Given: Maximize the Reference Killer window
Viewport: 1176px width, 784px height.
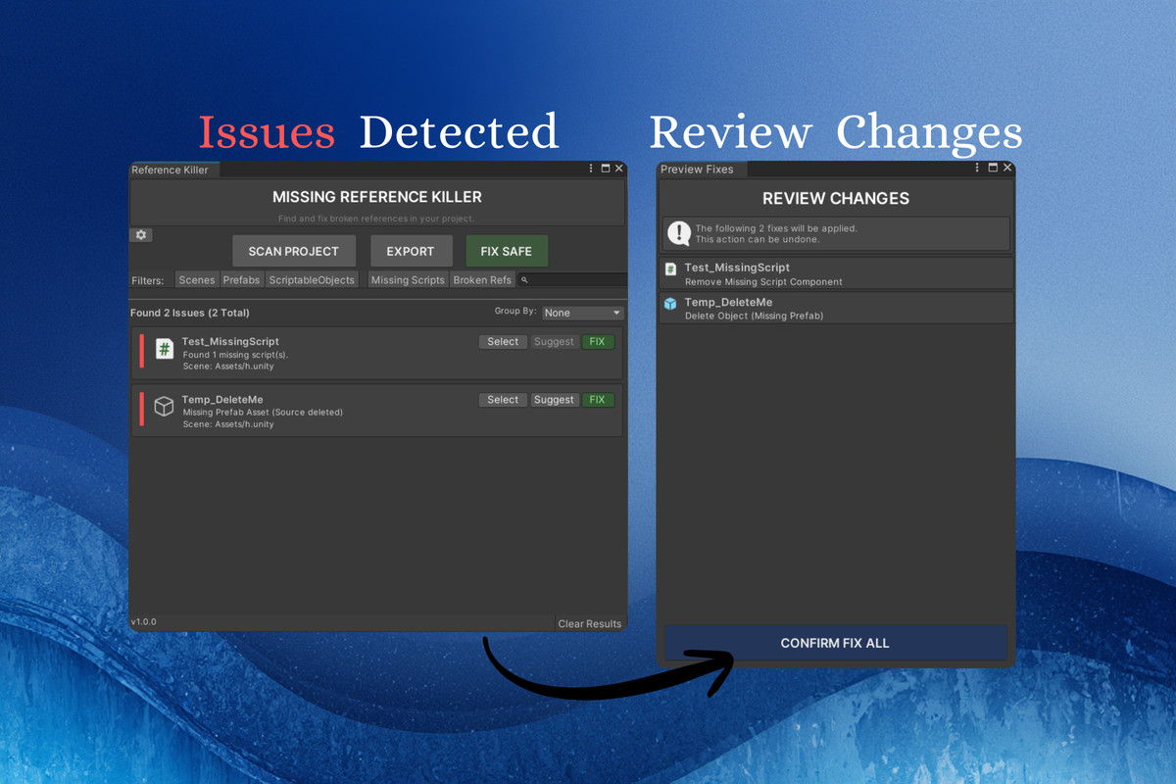Looking at the screenshot, I should pyautogui.click(x=606, y=169).
